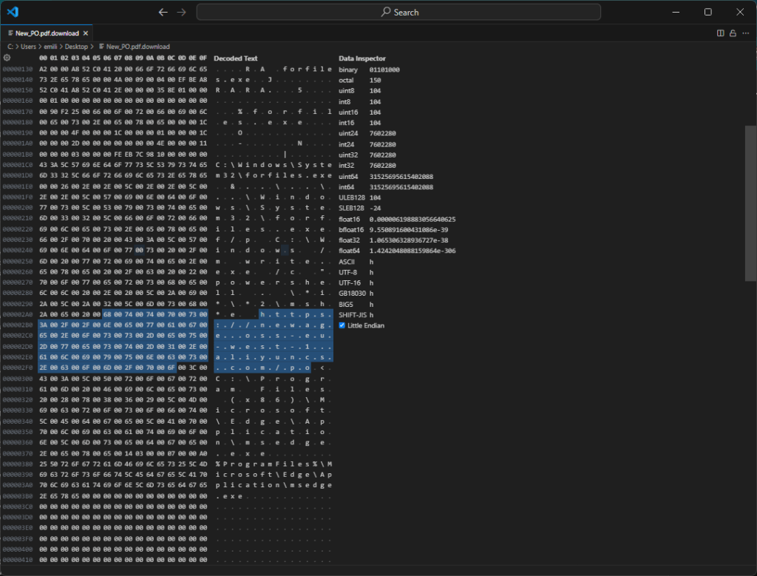This screenshot has width=757, height=576.
Task: Click the vertical scrollbar thumb
Action: (751, 202)
